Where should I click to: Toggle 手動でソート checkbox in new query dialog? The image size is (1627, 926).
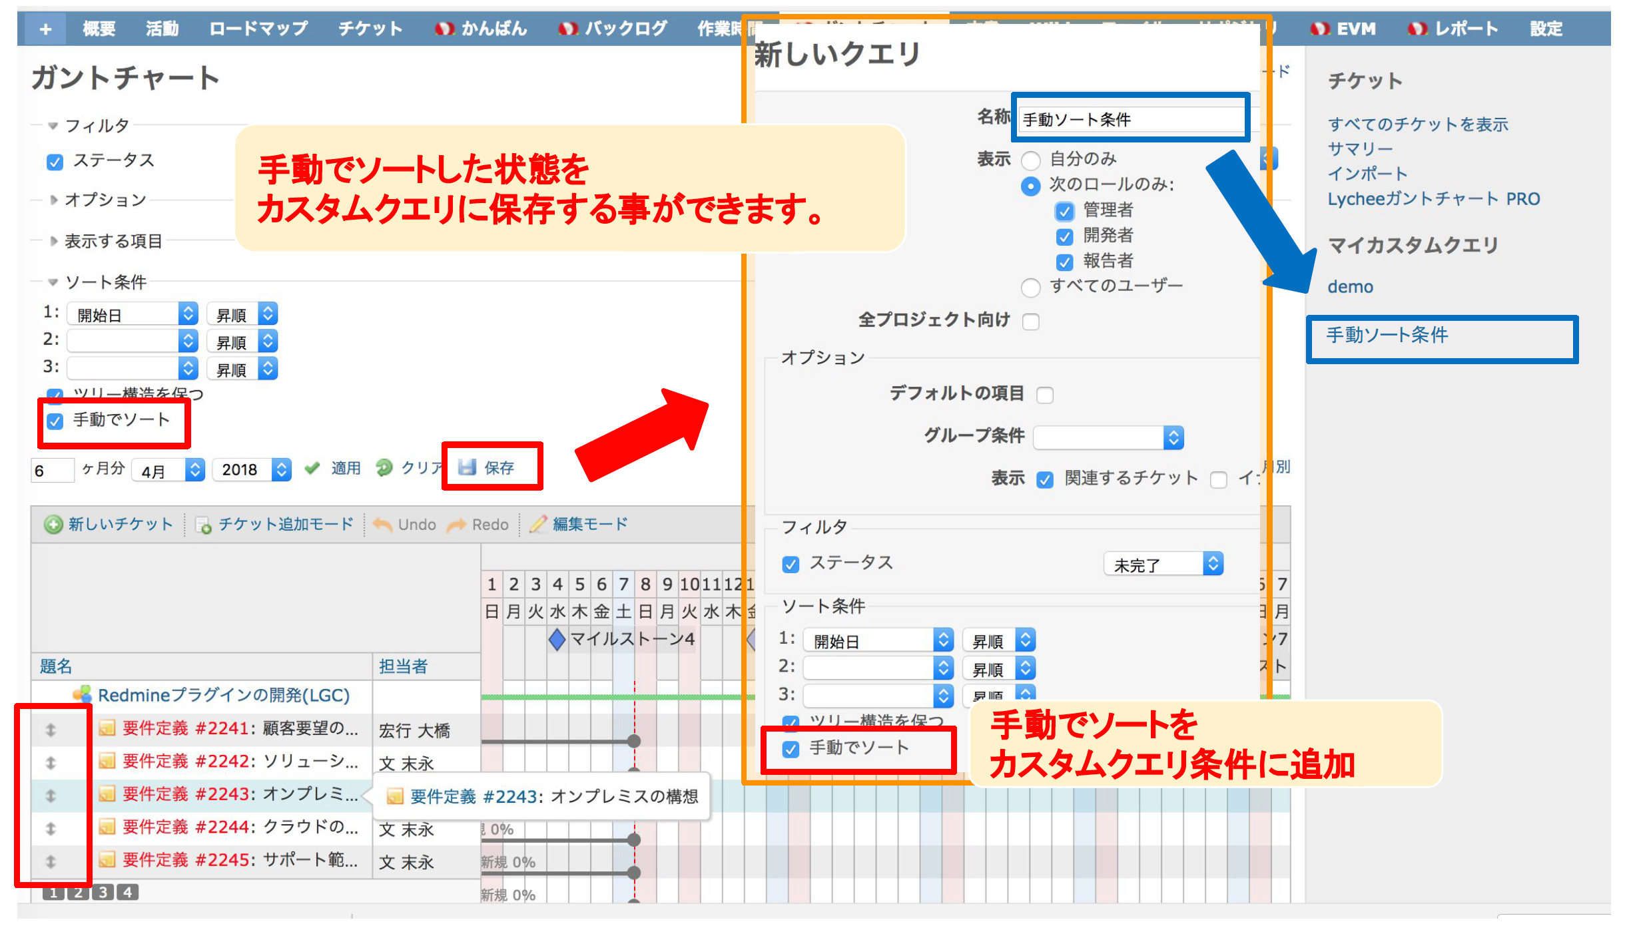(x=791, y=750)
